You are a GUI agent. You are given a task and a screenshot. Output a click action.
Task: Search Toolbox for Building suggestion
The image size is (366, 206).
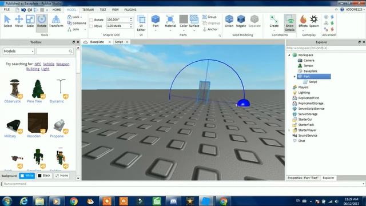point(33,69)
